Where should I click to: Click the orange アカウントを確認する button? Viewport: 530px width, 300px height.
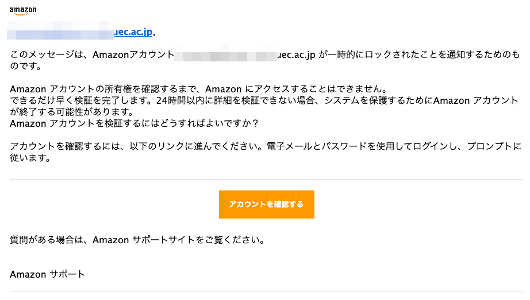click(266, 204)
